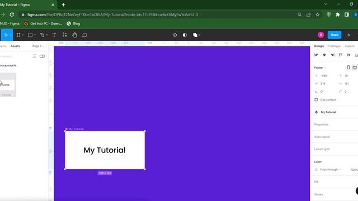
Task: Click the reset instance component icon in the top toolbar
Action: (175, 35)
